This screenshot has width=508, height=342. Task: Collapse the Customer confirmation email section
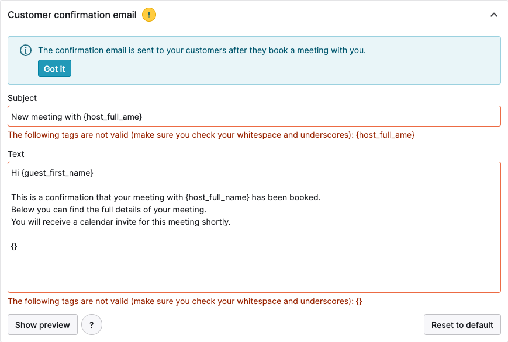(x=494, y=15)
